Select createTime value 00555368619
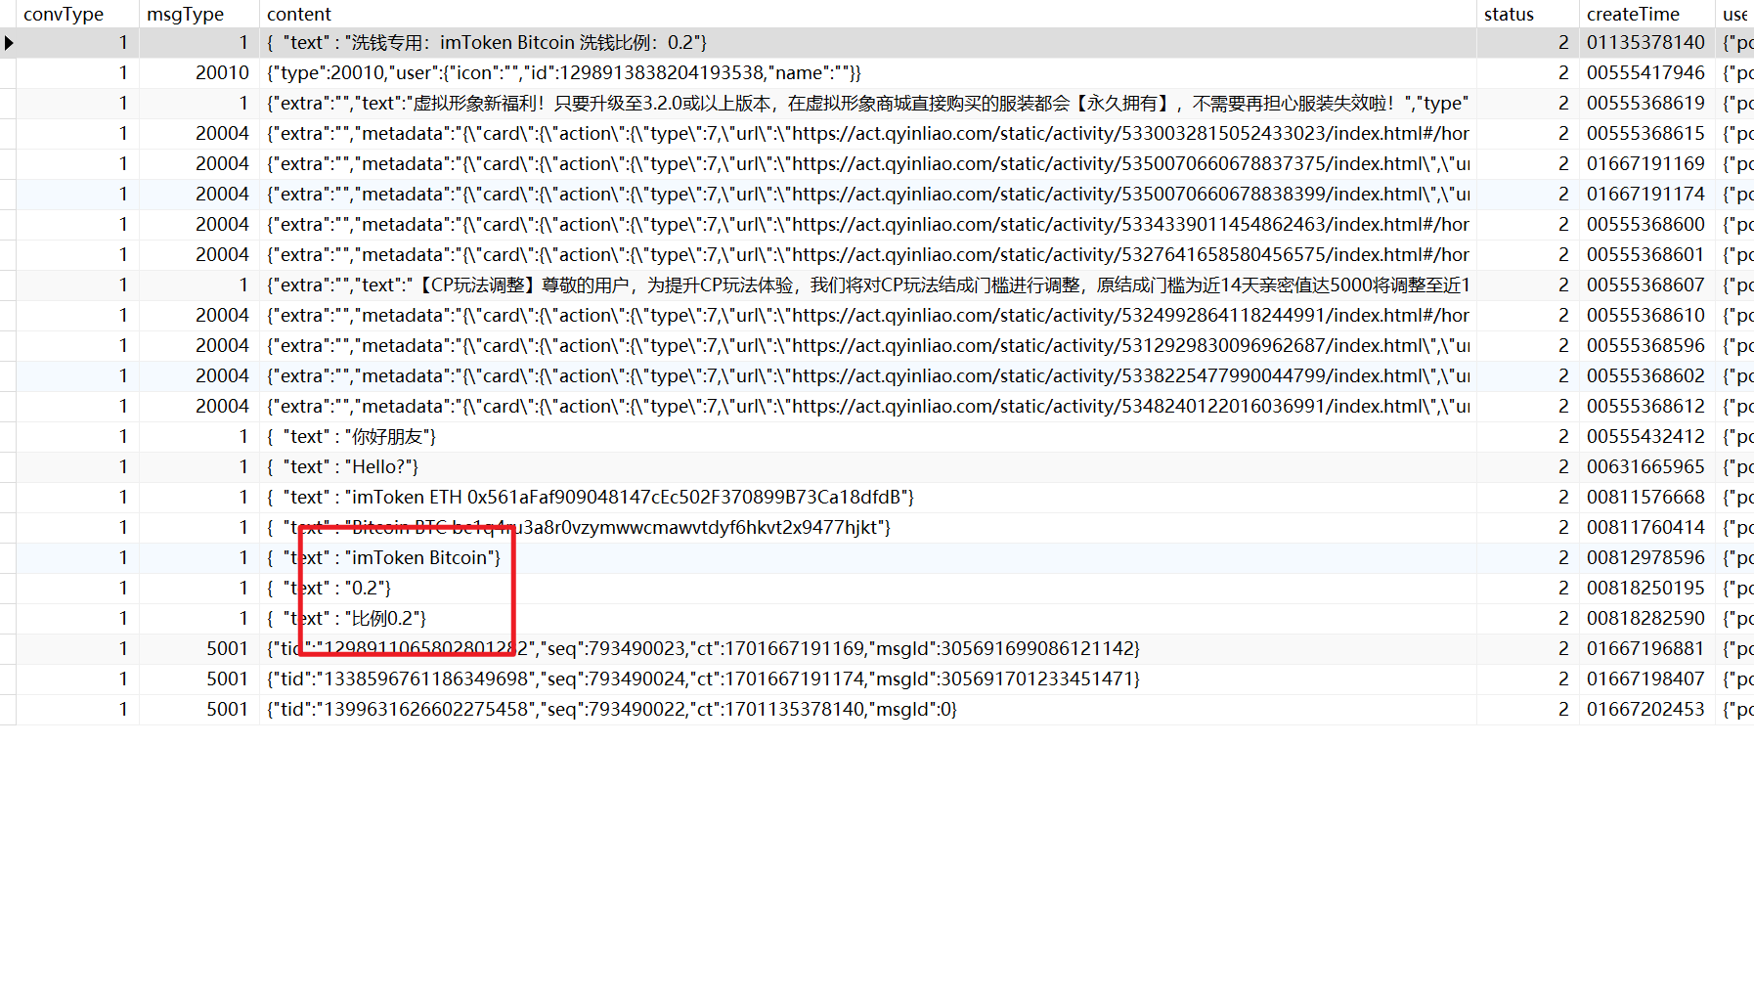The image size is (1754, 1007). (x=1646, y=103)
